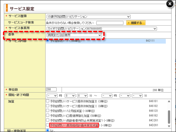Click the 加算 list scrollbar thumb
The height and width of the screenshot is (132, 176).
[x=169, y=117]
